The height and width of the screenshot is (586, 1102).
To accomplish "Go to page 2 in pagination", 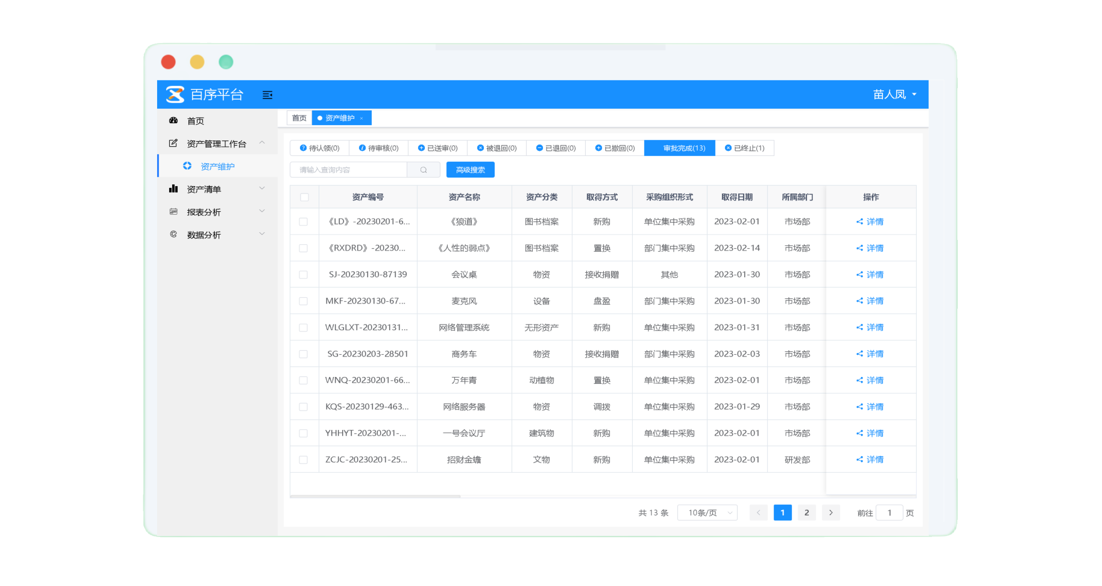I will [x=806, y=513].
